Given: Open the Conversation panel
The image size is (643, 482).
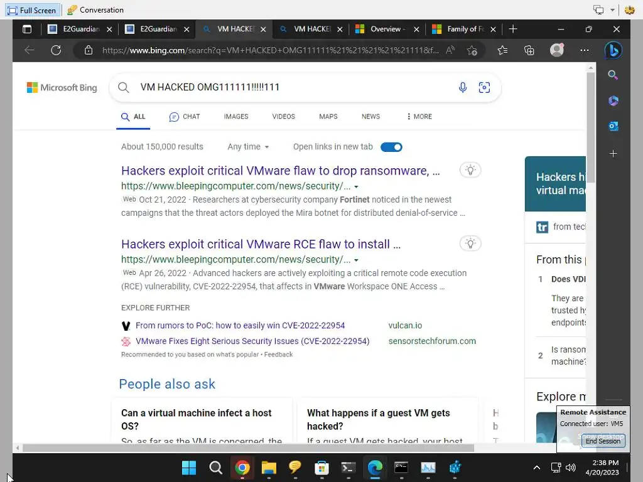Looking at the screenshot, I should pyautogui.click(x=95, y=10).
